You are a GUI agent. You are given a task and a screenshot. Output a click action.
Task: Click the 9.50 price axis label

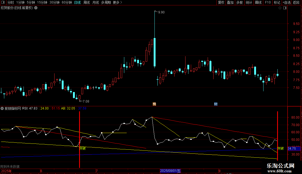click(296, 24)
